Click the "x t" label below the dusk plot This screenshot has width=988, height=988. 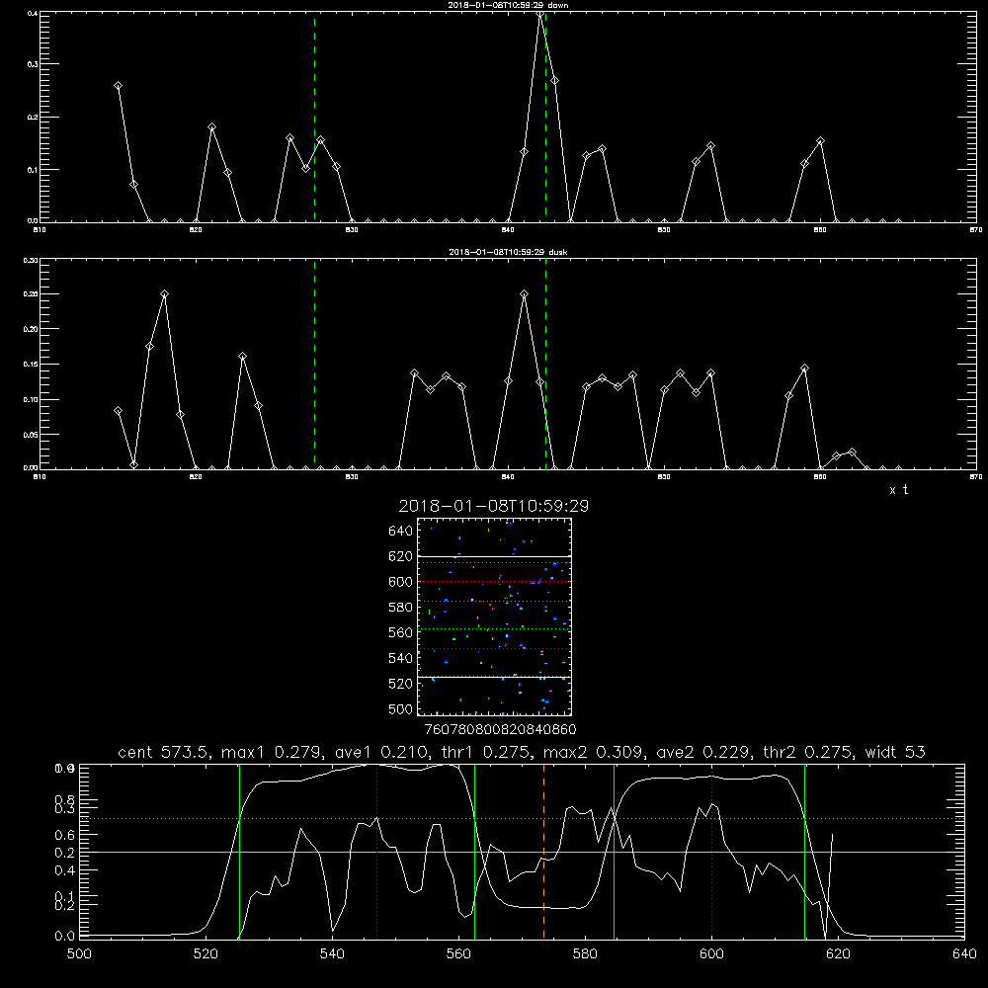[x=899, y=490]
